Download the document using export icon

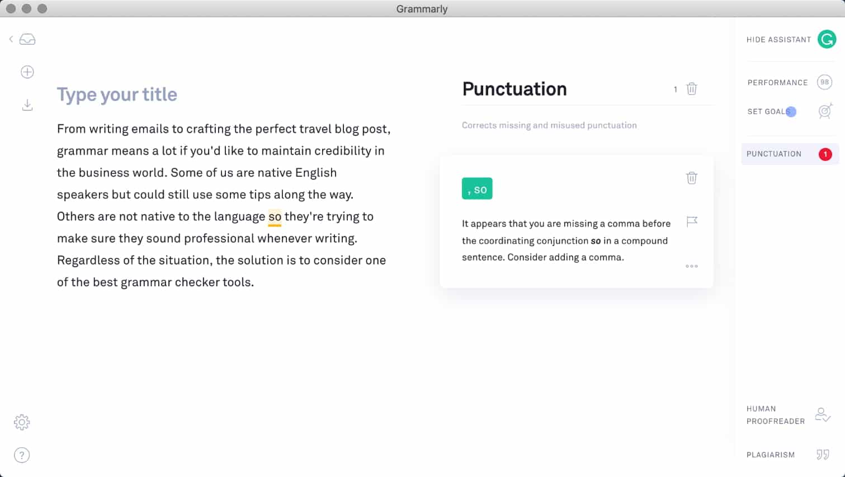pyautogui.click(x=27, y=105)
